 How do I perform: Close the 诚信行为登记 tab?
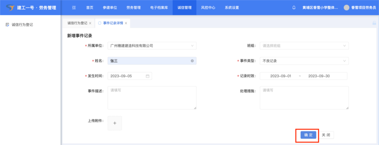(x=90, y=23)
